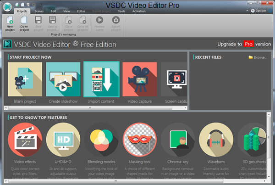Click the help icon next to Options
Screen dimensions: 275x185
tap(270, 11)
